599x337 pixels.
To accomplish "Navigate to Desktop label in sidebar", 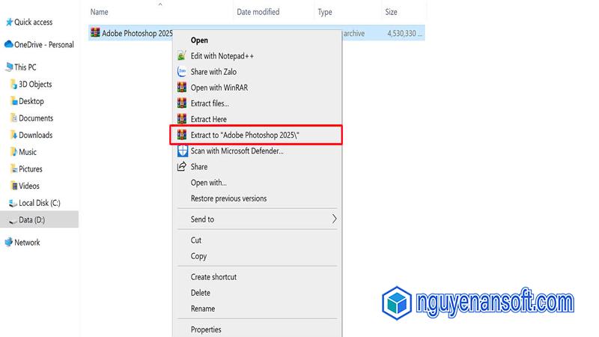I will (31, 101).
